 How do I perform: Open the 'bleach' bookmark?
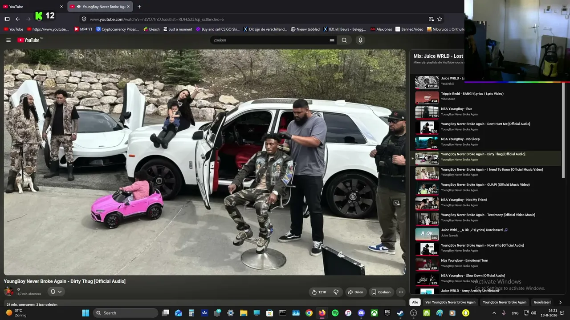[151, 29]
